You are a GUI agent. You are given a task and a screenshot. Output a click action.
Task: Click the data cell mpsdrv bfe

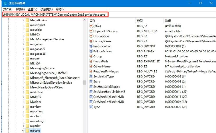[x=173, y=31]
